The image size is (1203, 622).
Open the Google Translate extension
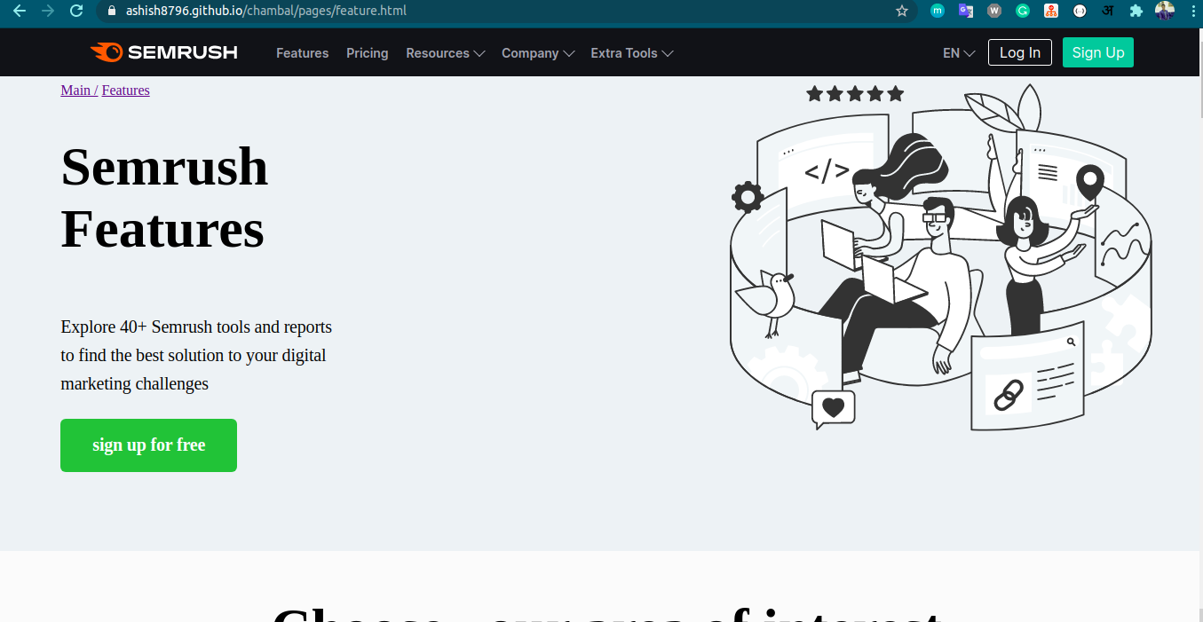(966, 11)
